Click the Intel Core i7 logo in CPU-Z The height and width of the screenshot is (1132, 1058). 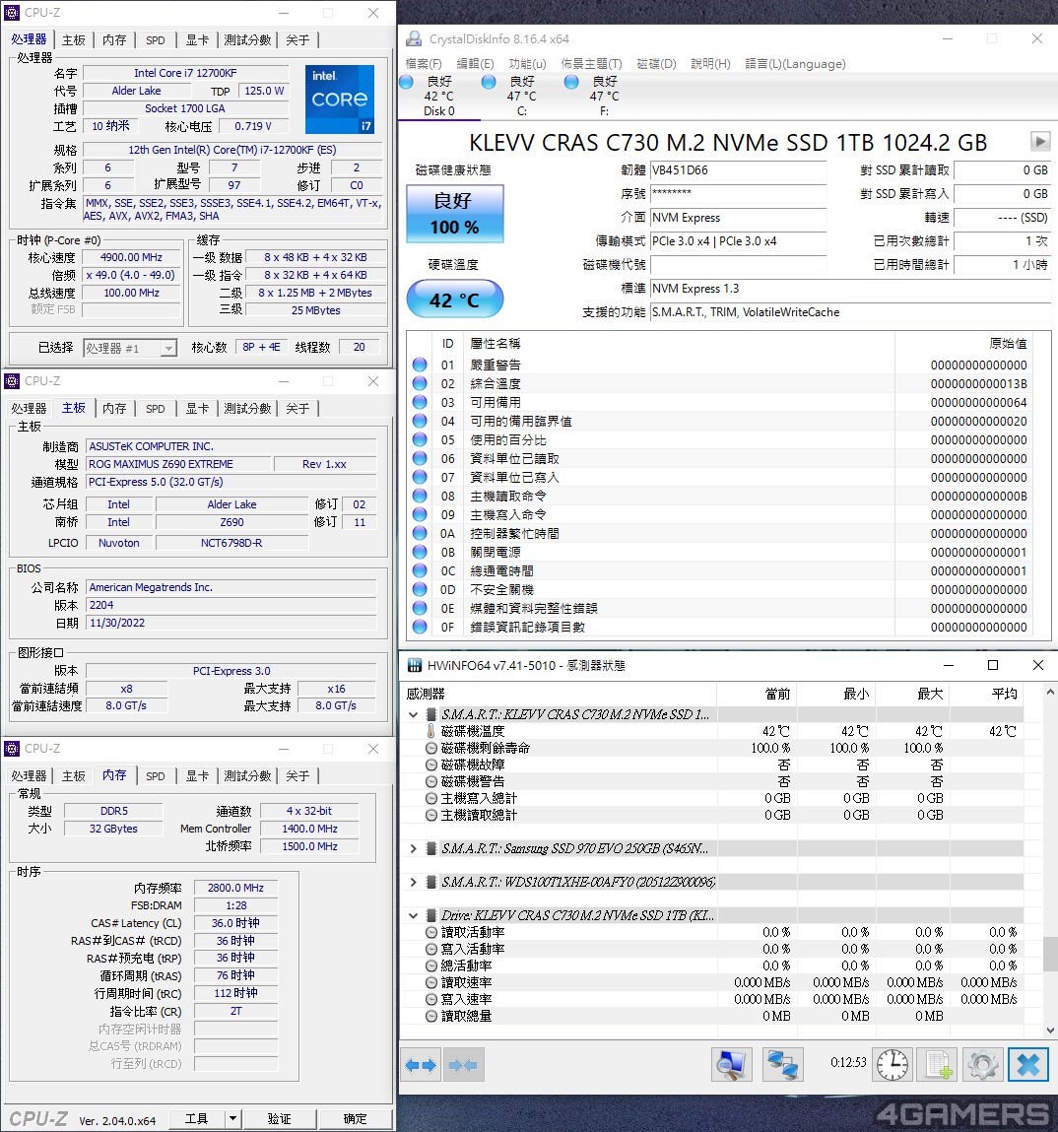340,99
